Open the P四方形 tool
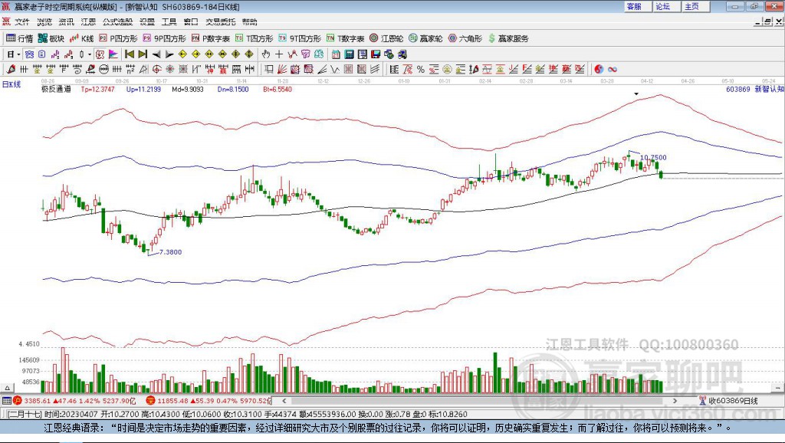Viewport: 785px width, 443px height. pos(118,38)
